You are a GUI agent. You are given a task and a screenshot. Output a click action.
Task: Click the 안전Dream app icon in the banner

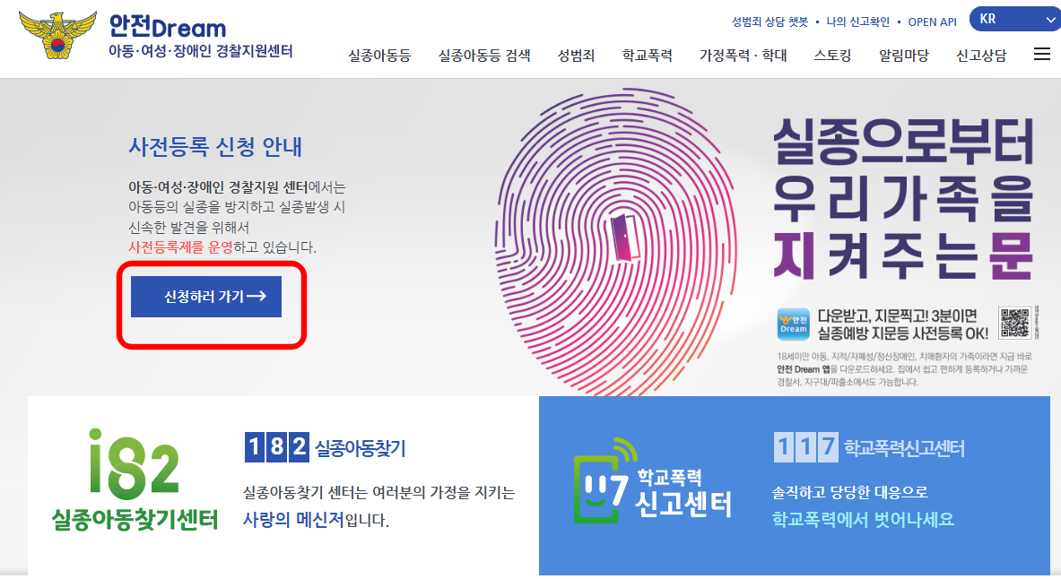click(793, 324)
